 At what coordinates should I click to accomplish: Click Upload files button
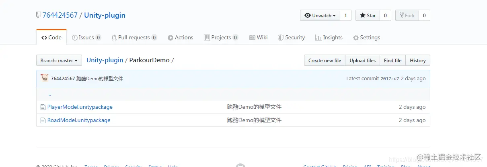pos(362,61)
